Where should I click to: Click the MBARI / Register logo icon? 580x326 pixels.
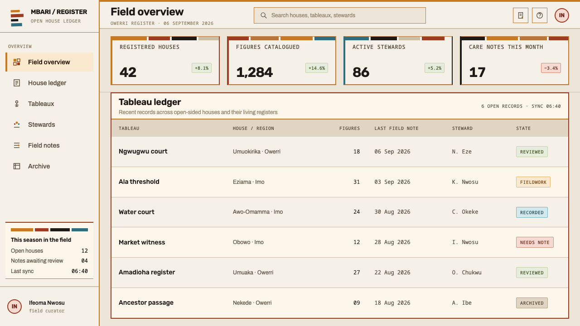pyautogui.click(x=17, y=18)
